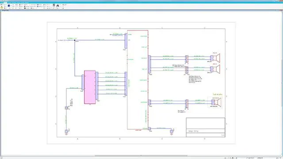
Task: Click the yellow padlock icon in the ribbon
Action: coord(2,8)
